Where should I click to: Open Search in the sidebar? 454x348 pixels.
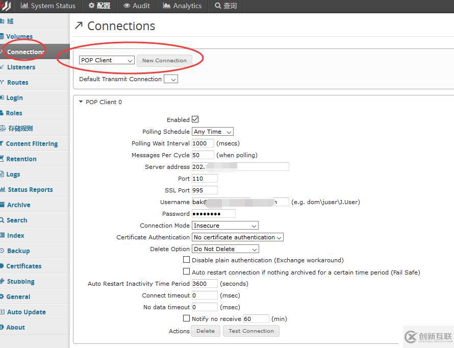click(x=35, y=220)
